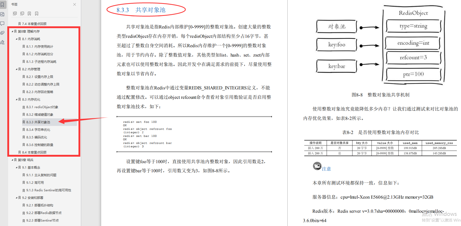Click the caption 图8-8 整数对象池共享机制

380,95
